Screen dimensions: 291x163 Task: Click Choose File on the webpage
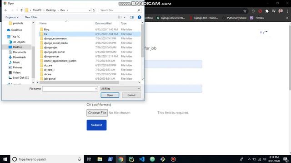click(x=97, y=113)
